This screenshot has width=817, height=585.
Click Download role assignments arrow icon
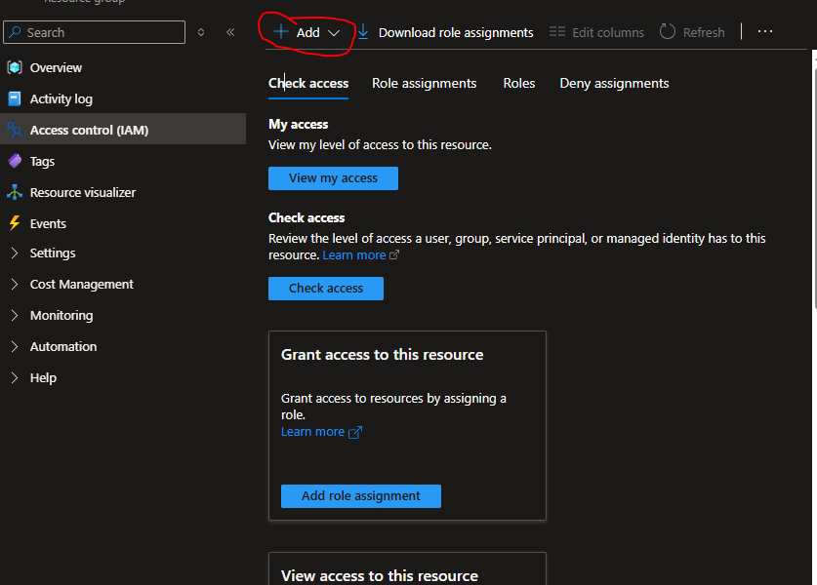click(363, 32)
